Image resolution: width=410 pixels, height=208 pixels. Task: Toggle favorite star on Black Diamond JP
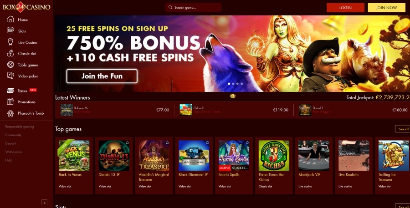click(x=207, y=142)
